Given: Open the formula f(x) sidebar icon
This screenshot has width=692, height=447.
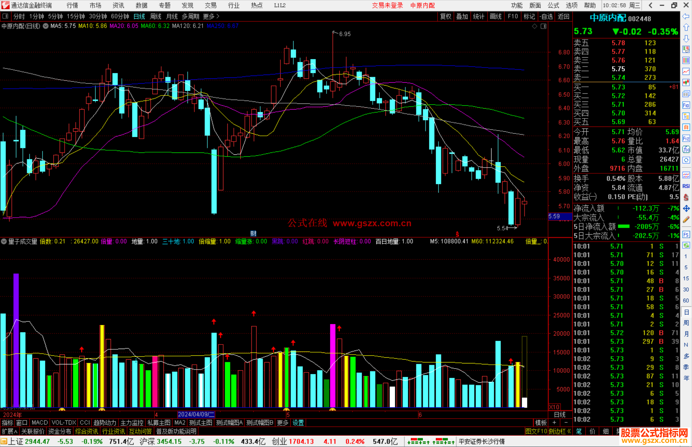Looking at the screenshot, I should point(686,150).
